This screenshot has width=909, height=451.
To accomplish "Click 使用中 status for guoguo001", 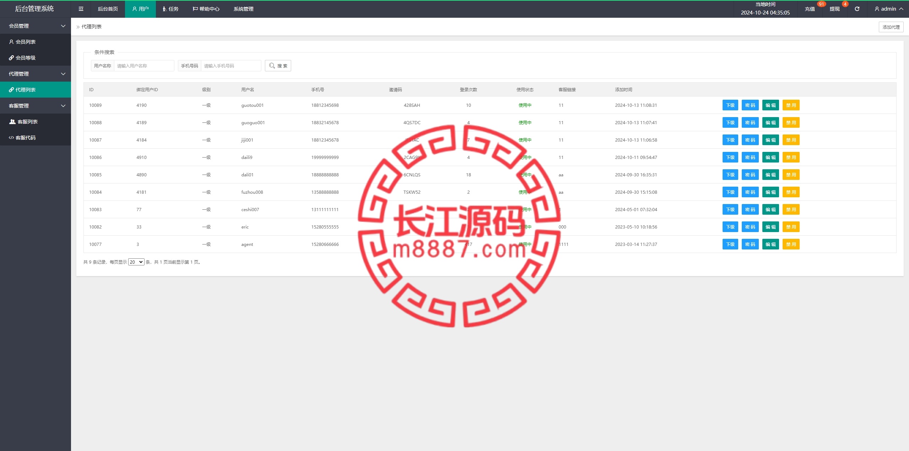I will point(525,123).
